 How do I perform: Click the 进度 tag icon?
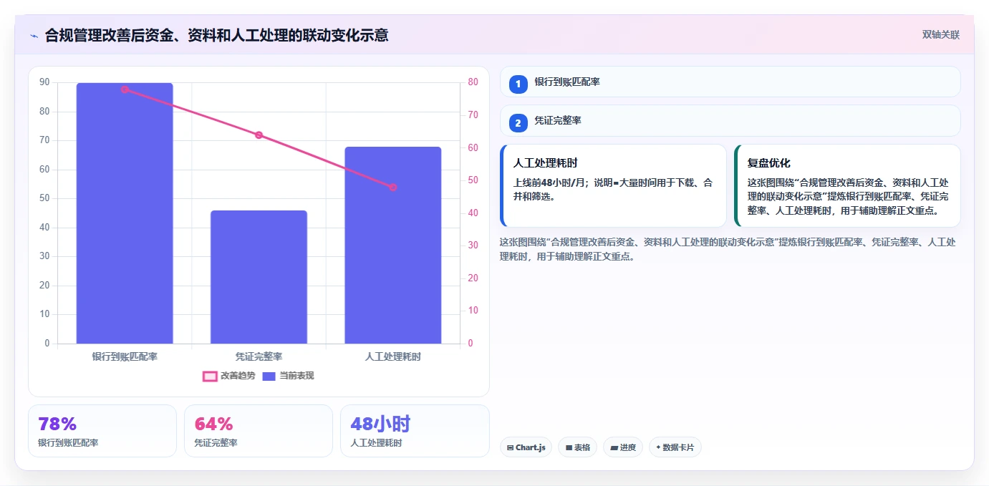pyautogui.click(x=614, y=447)
